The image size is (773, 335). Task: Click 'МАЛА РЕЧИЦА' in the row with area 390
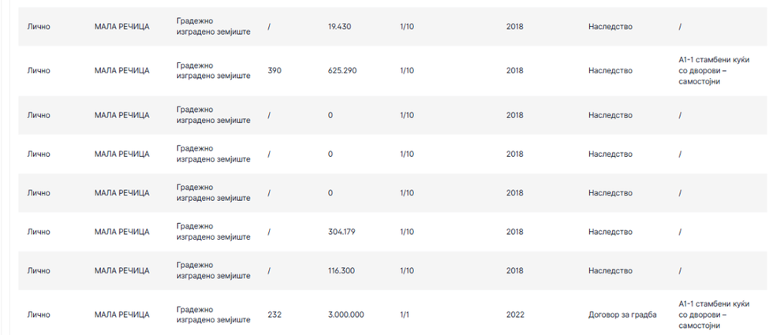point(121,71)
